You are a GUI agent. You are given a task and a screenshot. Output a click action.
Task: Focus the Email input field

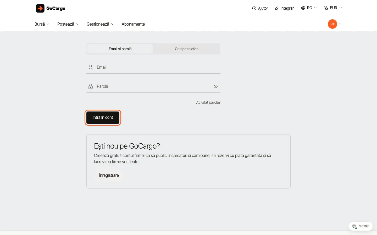point(153,67)
